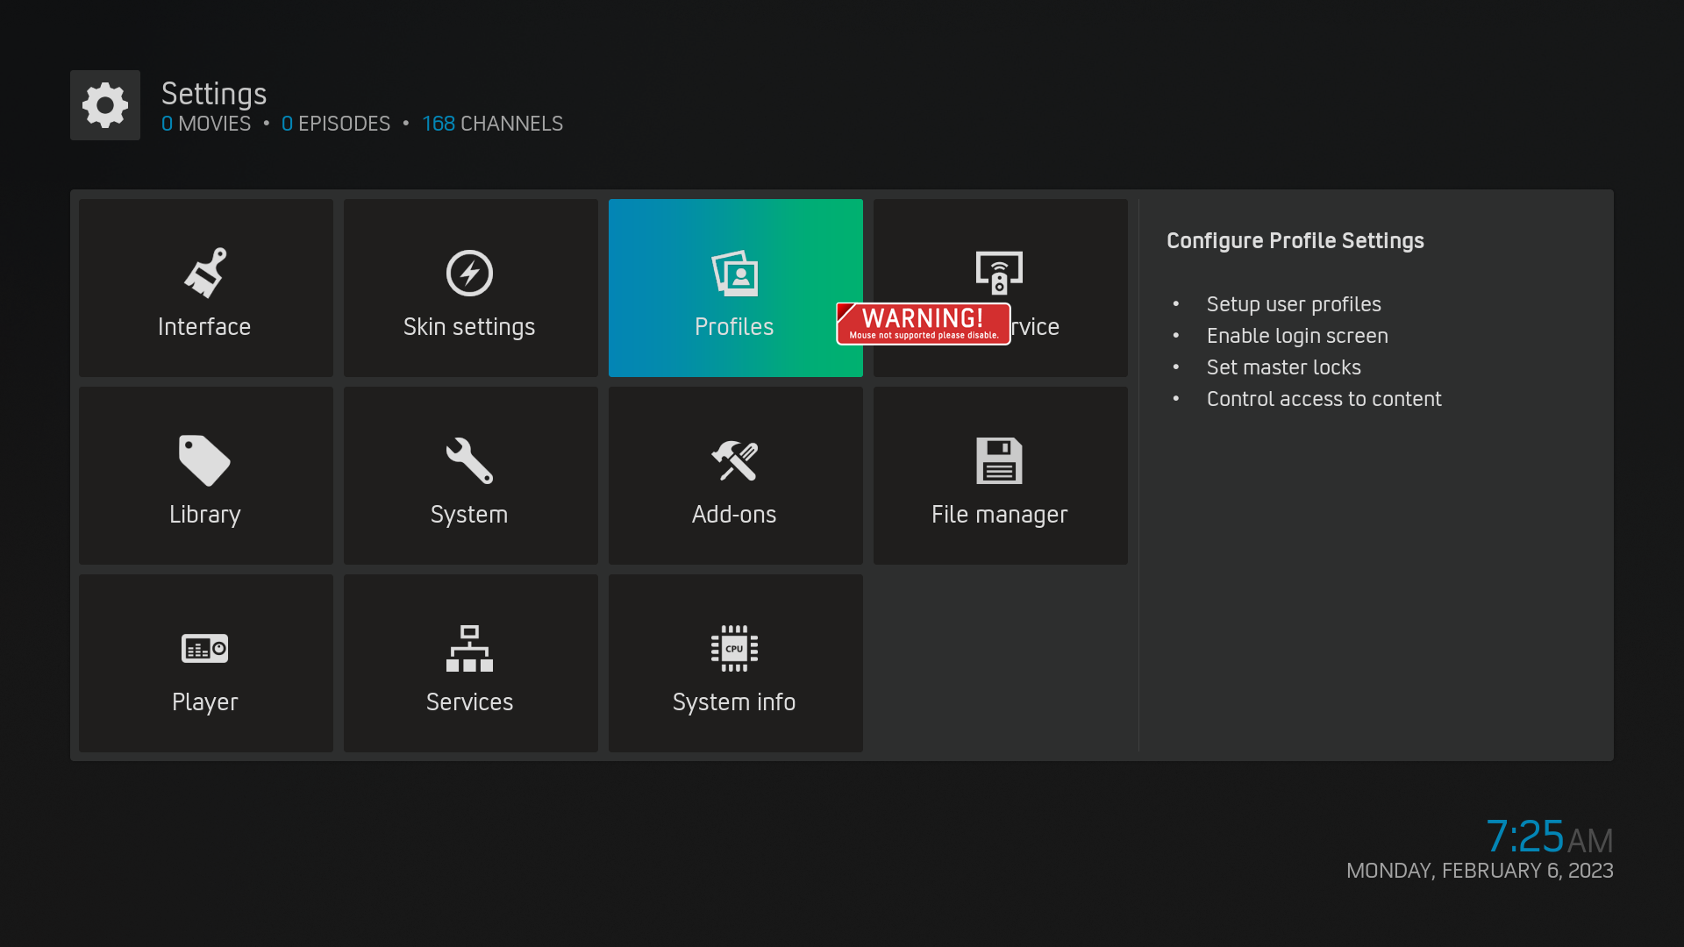Click the 0 MOVIES counter
Image resolution: width=1684 pixels, height=947 pixels.
point(206,124)
